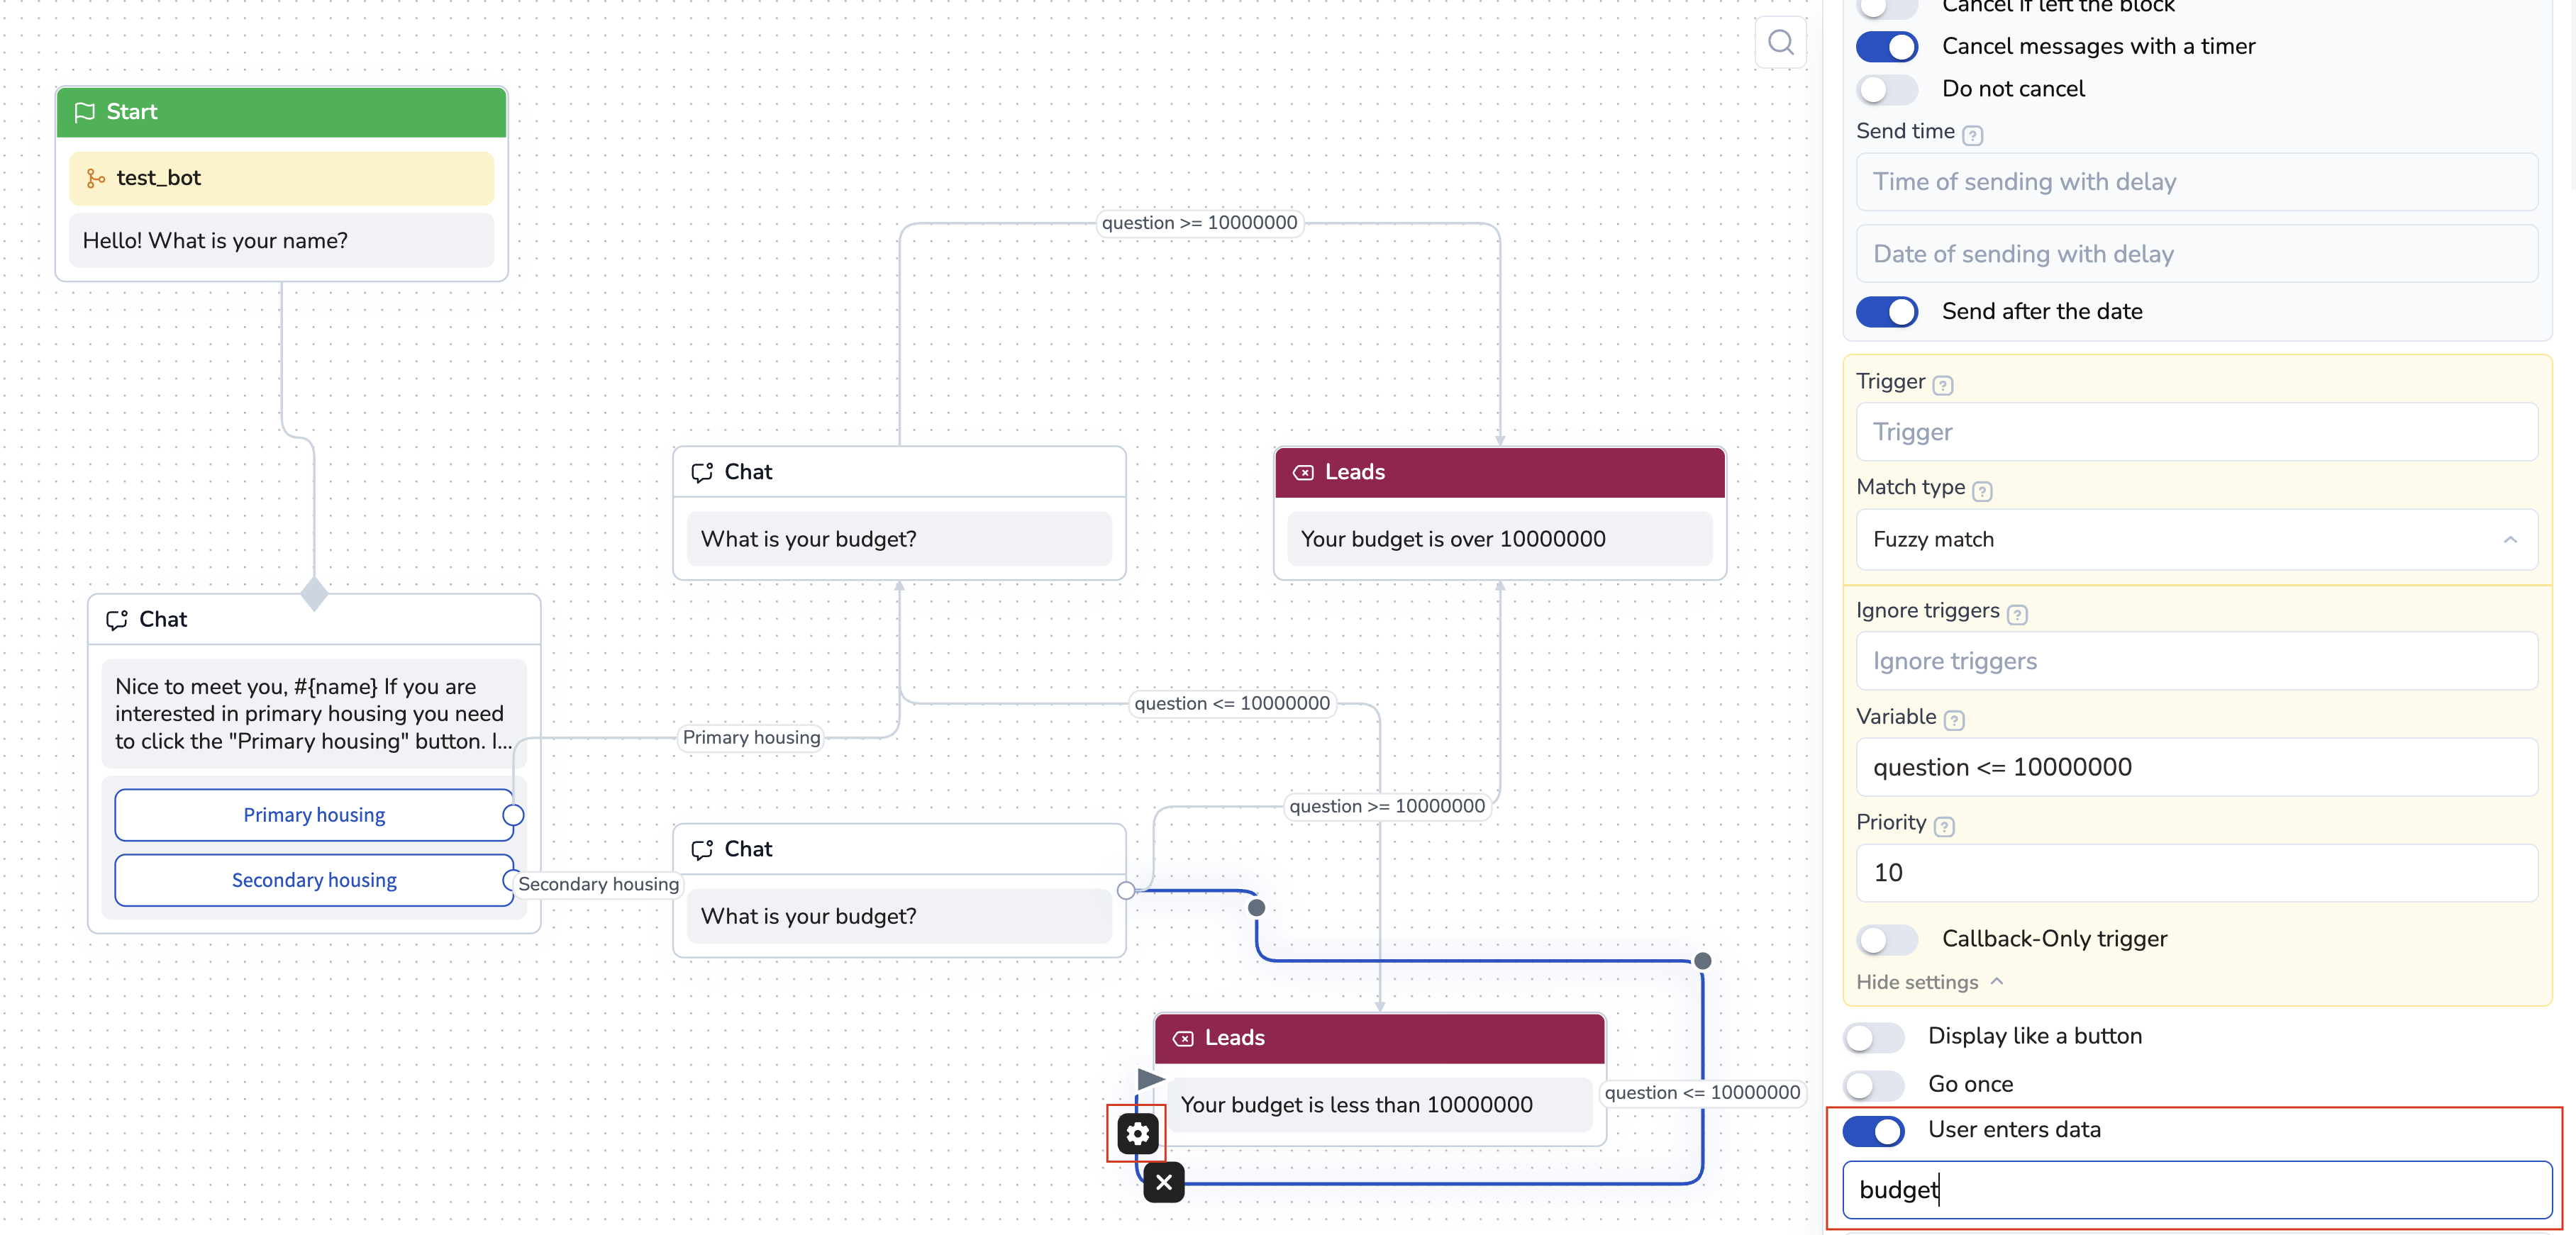
Task: Click the Variable input field
Action: tap(2196, 767)
